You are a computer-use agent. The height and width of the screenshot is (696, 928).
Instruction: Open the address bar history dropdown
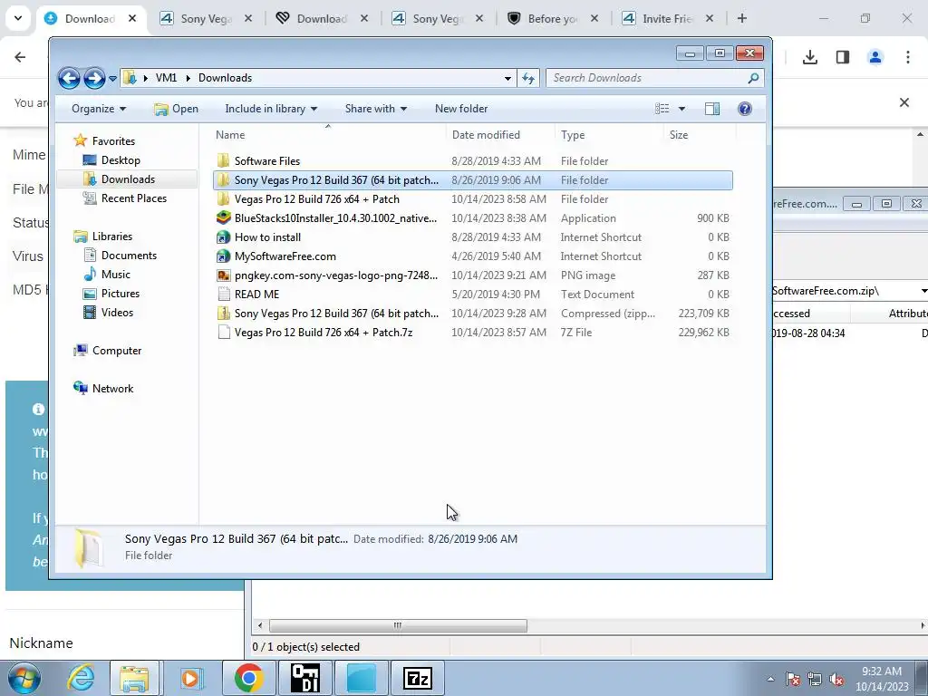click(x=507, y=78)
